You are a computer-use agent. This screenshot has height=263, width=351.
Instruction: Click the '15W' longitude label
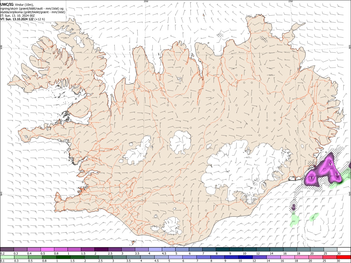coord(290,1)
